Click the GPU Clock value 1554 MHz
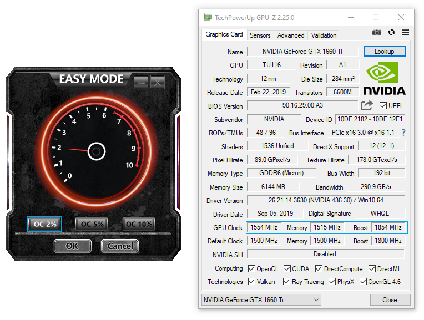The width and height of the screenshot is (424, 320). tap(264, 227)
